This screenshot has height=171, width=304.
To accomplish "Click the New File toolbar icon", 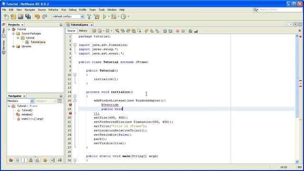I will click(x=6, y=17).
